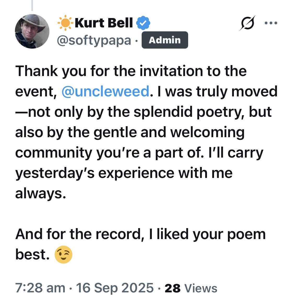
Task: Follow the @uncleweed mention link
Action: (105, 91)
